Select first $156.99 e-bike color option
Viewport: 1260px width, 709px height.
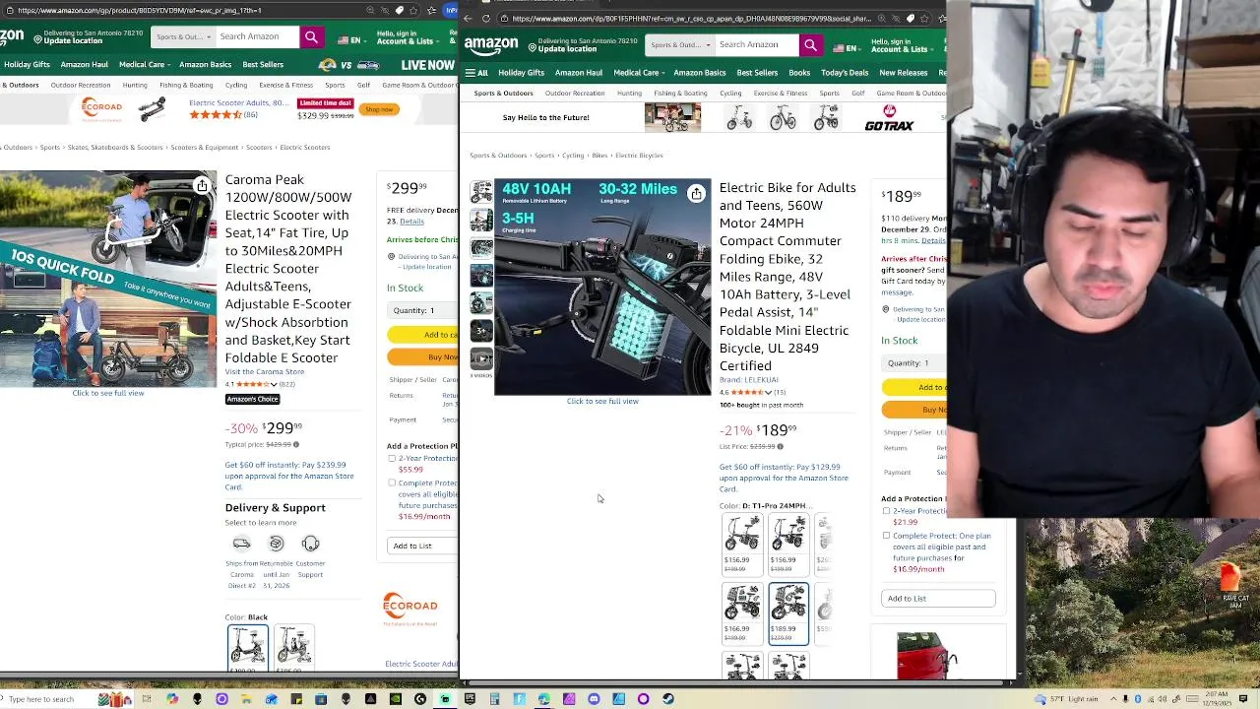pos(741,544)
